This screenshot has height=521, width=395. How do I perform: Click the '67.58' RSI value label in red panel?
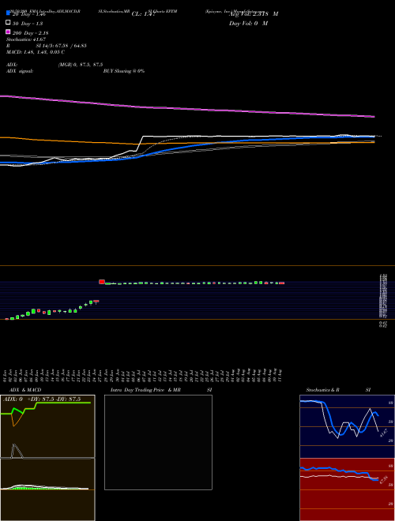[x=383, y=481]
